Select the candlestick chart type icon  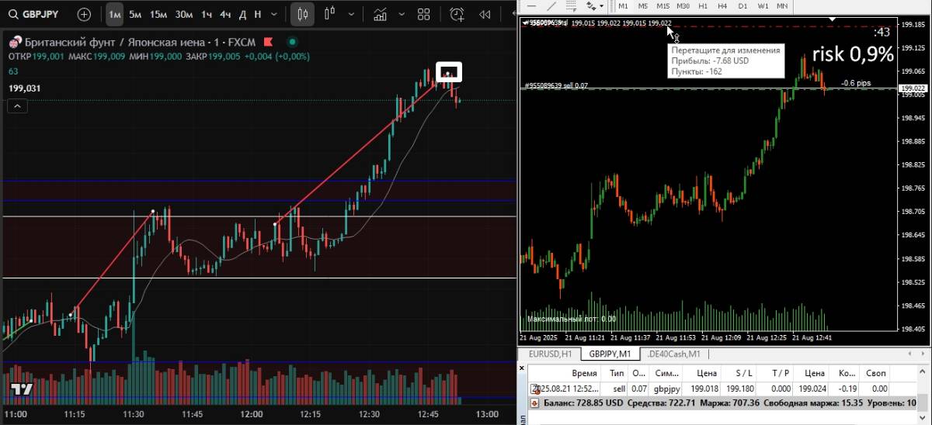coord(303,14)
